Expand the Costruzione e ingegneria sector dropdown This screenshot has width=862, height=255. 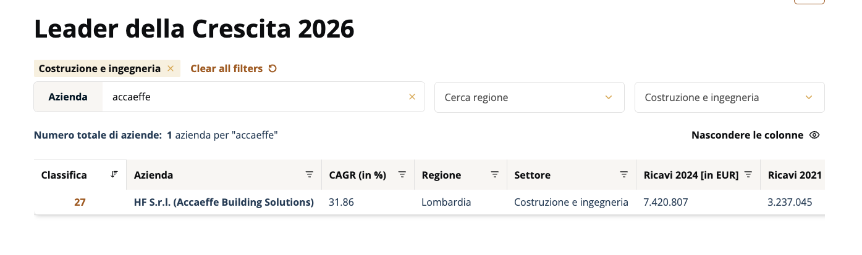coord(808,97)
